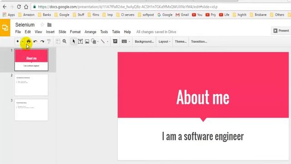Image resolution: width=291 pixels, height=164 pixels.
Task: Open the Arrange menu
Action: point(90,32)
